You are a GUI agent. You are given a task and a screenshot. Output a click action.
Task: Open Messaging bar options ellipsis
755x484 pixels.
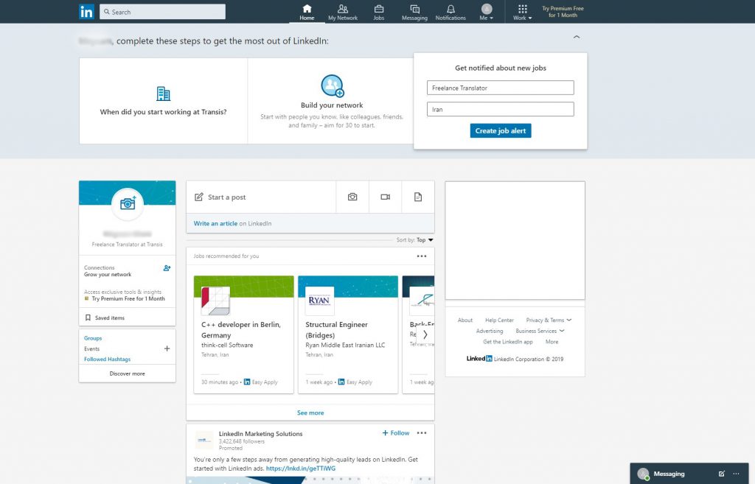click(x=736, y=474)
